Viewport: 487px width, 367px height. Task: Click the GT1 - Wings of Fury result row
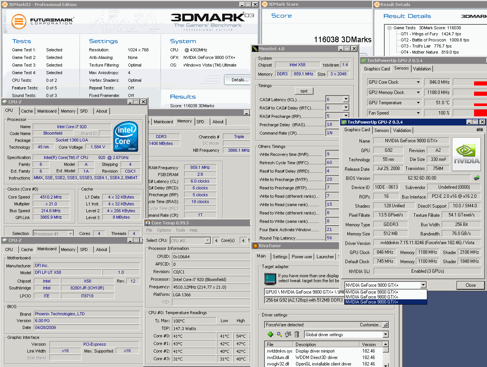pos(431,34)
